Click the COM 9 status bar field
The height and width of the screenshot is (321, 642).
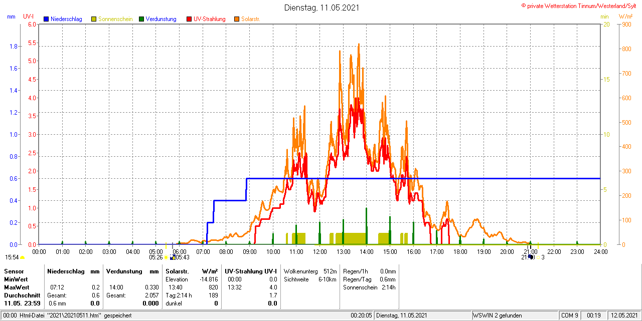pos(570,315)
